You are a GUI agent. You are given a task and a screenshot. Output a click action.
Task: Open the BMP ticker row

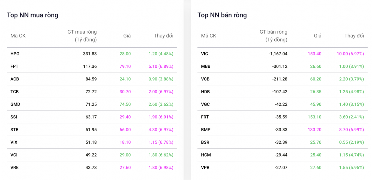[x=205, y=129]
